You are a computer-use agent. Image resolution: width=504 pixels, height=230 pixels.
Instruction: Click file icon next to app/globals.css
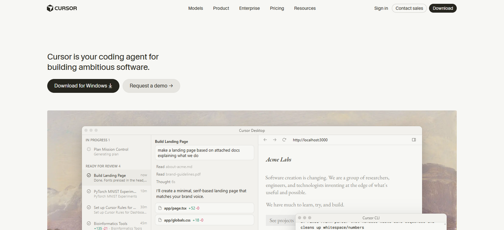coord(160,220)
